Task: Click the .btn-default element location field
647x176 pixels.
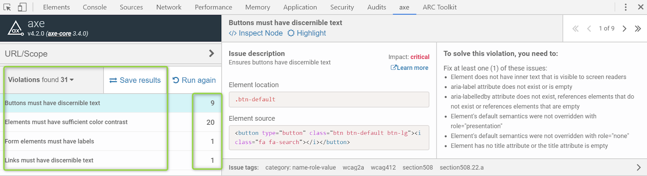Action: (329, 99)
